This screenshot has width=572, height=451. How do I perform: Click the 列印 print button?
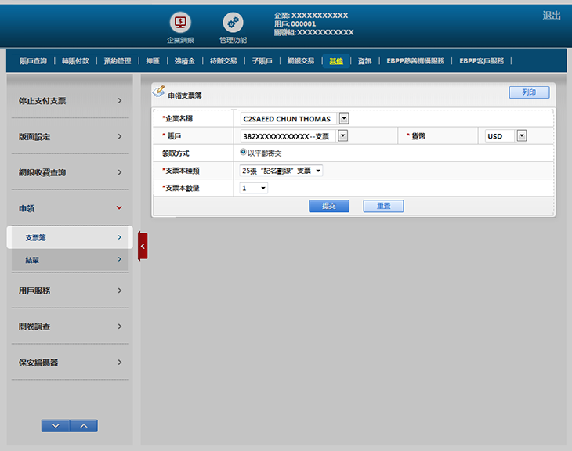tap(529, 92)
